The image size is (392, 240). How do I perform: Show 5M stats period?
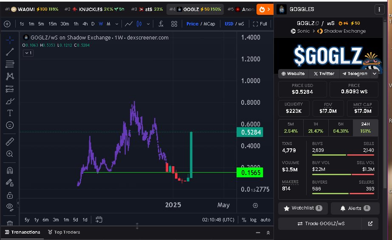click(291, 128)
